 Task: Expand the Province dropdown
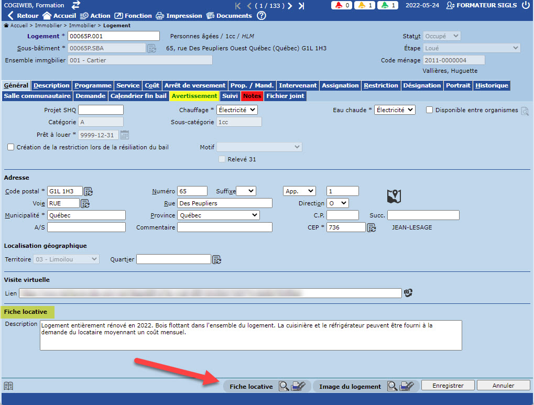pos(219,215)
